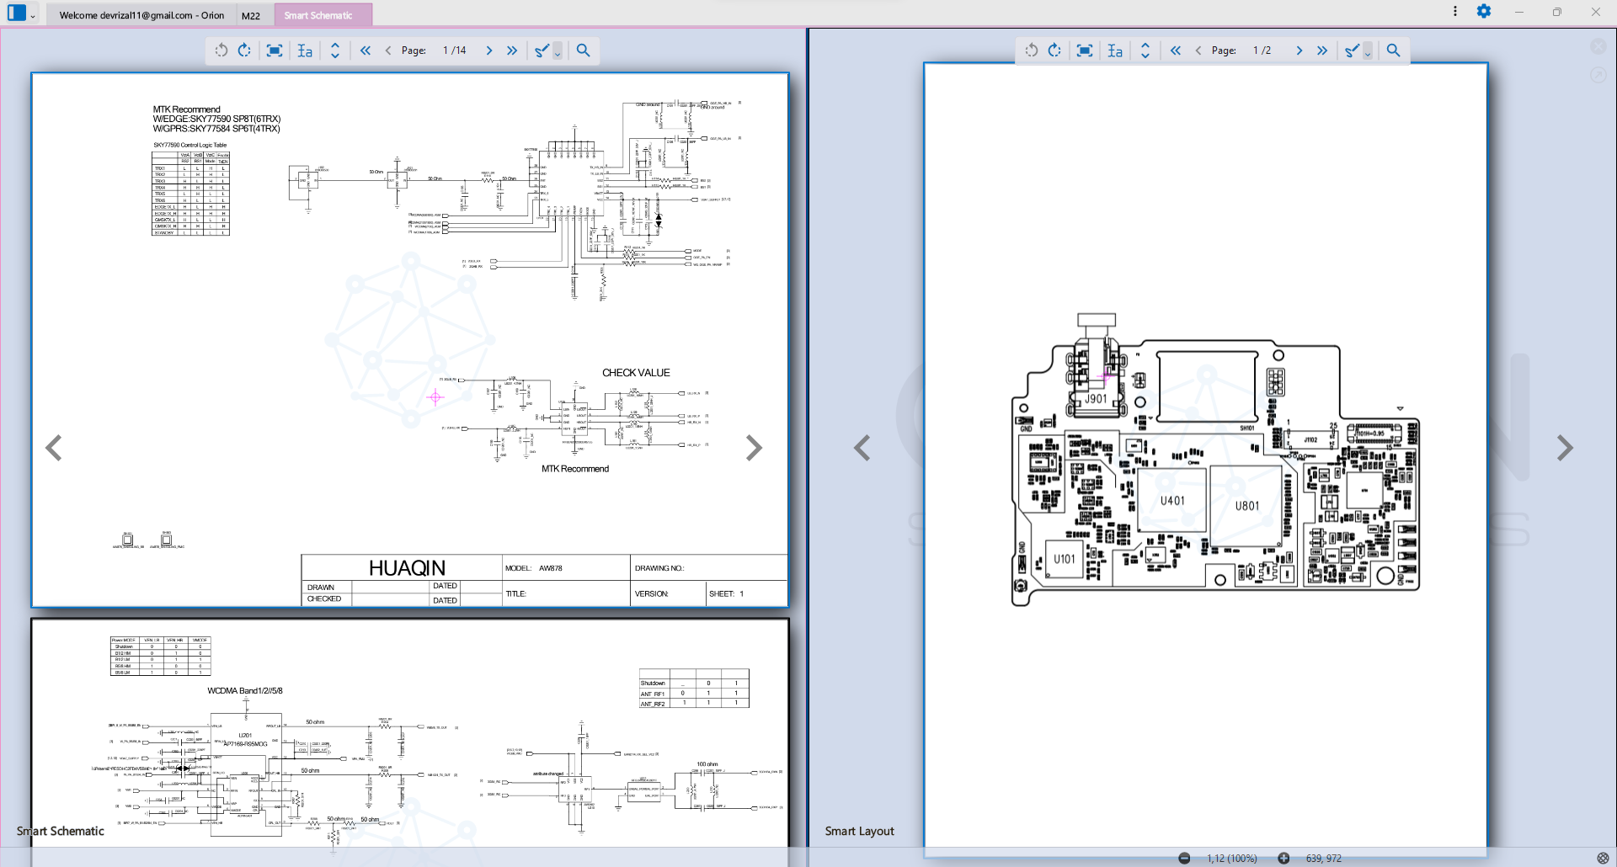The width and height of the screenshot is (1617, 867).
Task: Rotate schematic clockwise in left toolbar
Action: click(244, 51)
